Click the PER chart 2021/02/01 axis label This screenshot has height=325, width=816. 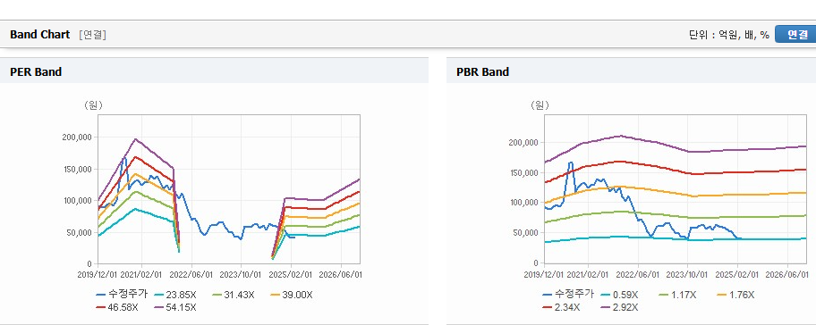tap(142, 274)
